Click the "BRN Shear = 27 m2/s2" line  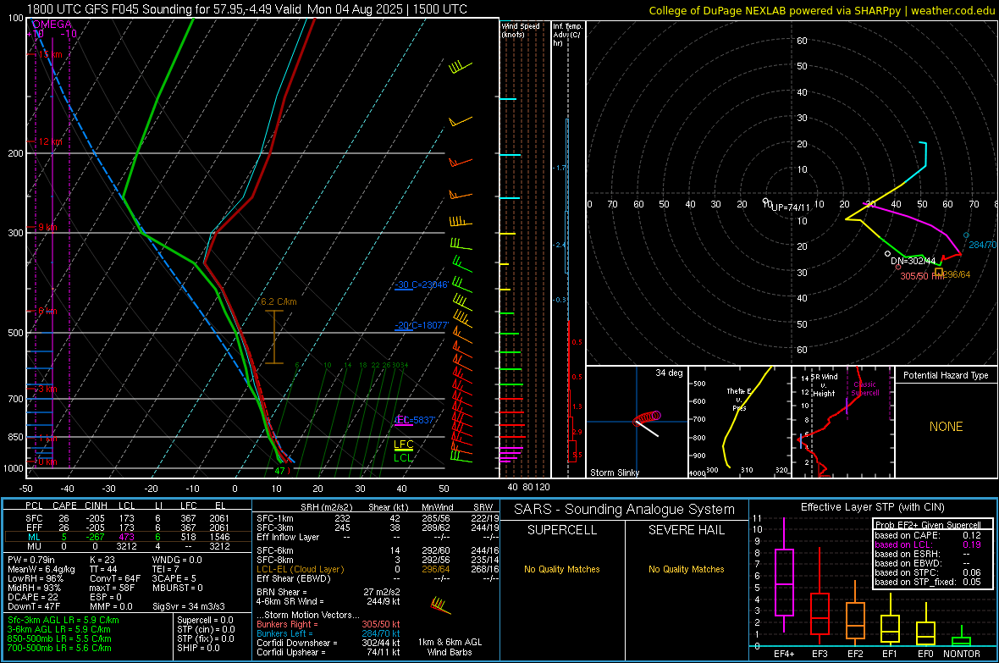[x=328, y=592]
